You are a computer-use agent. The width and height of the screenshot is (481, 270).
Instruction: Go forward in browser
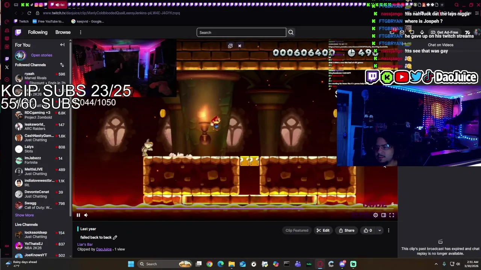click(22, 13)
